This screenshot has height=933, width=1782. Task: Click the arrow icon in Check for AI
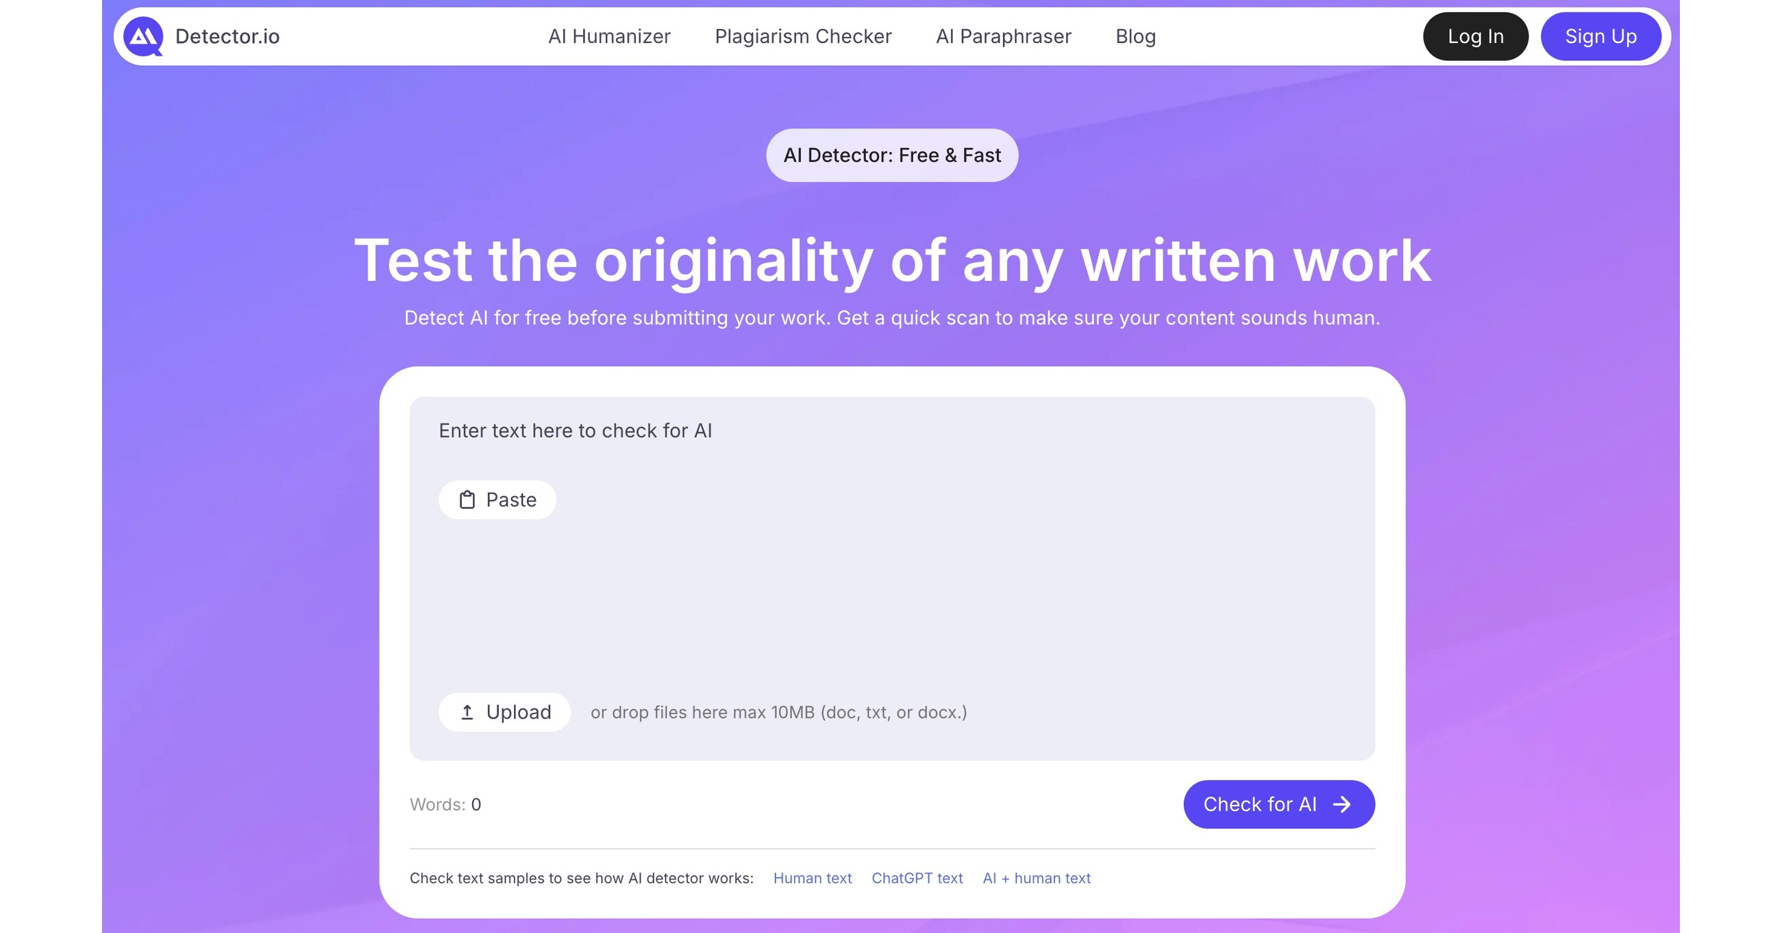pyautogui.click(x=1342, y=804)
